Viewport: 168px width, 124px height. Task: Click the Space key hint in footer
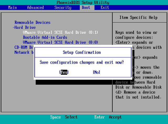[x=55, y=117]
